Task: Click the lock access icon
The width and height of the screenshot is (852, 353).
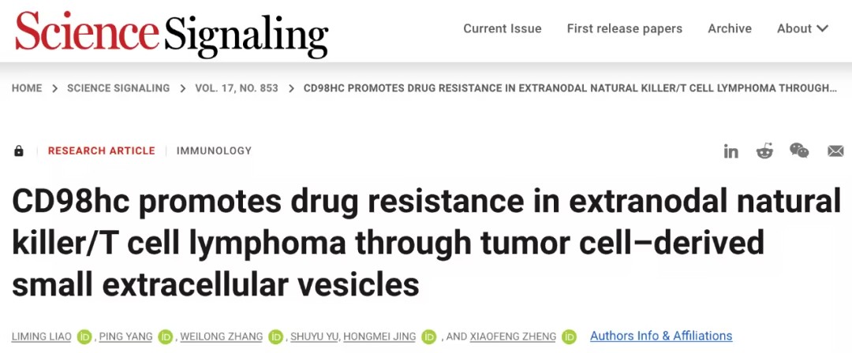Action: pos(19,150)
